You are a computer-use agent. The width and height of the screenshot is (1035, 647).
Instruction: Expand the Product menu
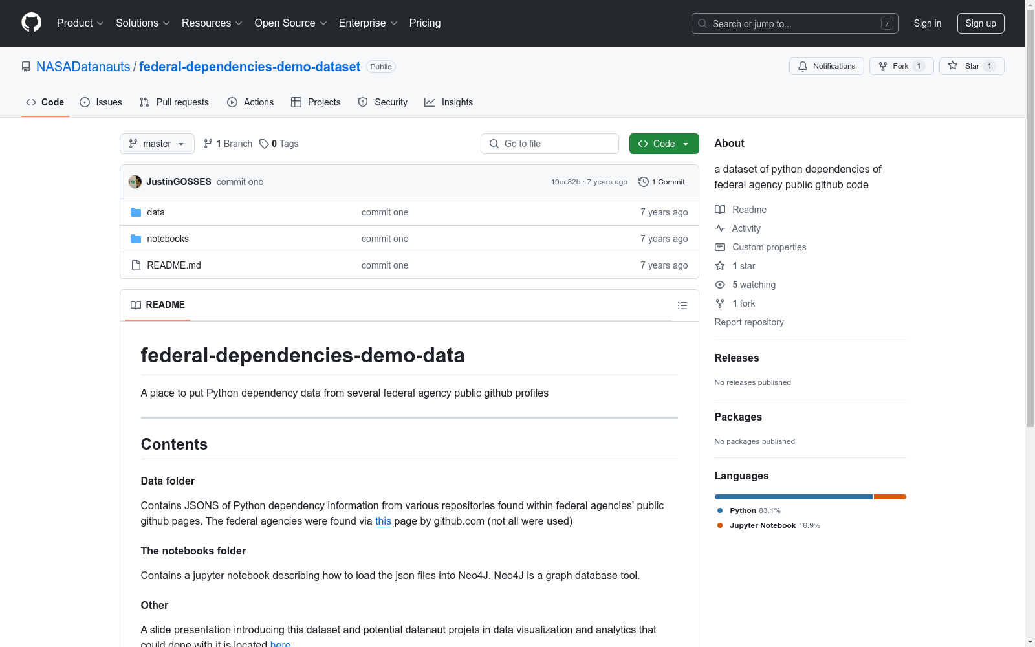(x=80, y=23)
